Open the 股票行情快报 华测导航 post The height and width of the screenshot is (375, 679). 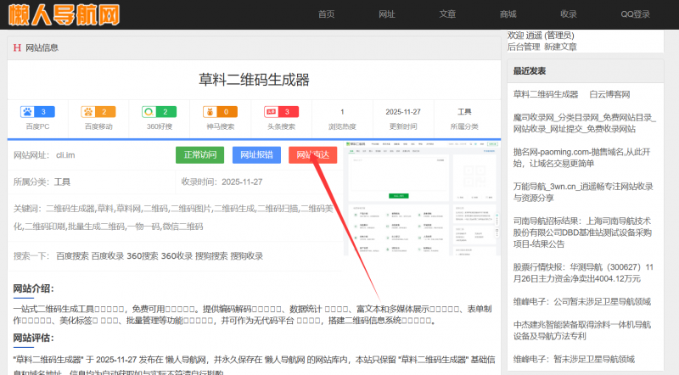(583, 273)
